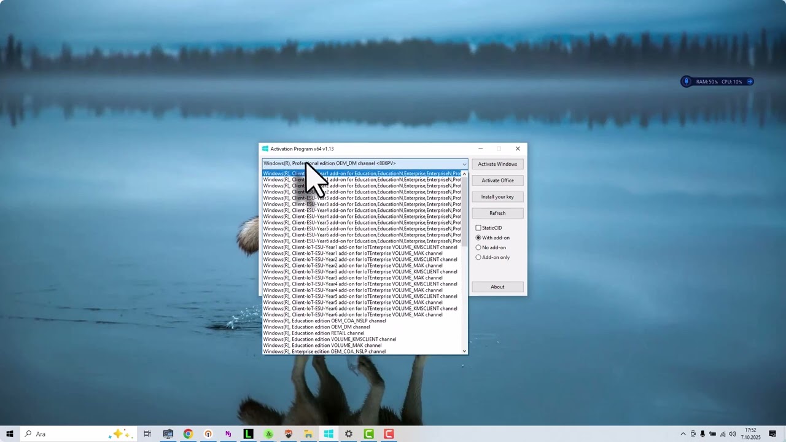Image resolution: width=786 pixels, height=442 pixels.
Task: Select Education edition OEM_DM channel entry
Action: [x=362, y=327]
